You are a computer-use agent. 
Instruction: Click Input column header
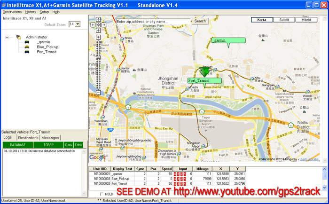[x=183, y=169]
